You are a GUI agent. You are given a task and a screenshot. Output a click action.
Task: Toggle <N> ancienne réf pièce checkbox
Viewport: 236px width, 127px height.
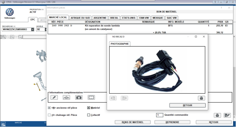point(49,108)
